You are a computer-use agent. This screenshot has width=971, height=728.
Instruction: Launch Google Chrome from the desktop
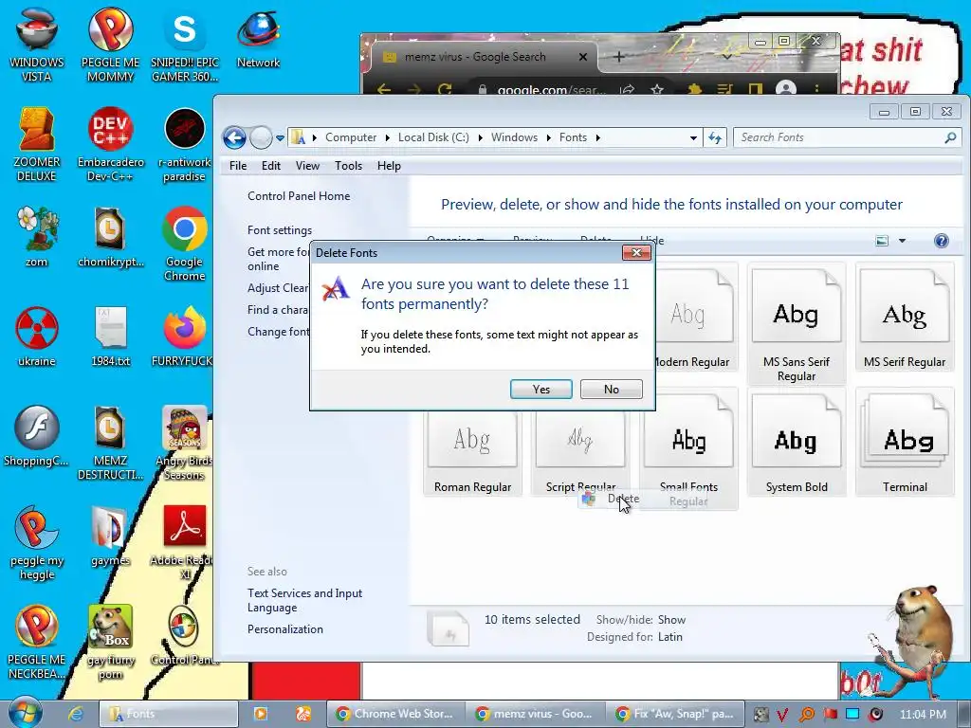[185, 244]
